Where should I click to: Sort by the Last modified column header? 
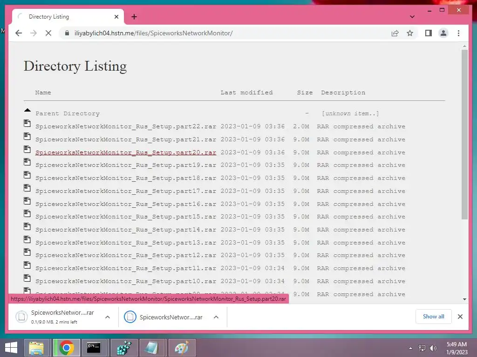click(246, 93)
